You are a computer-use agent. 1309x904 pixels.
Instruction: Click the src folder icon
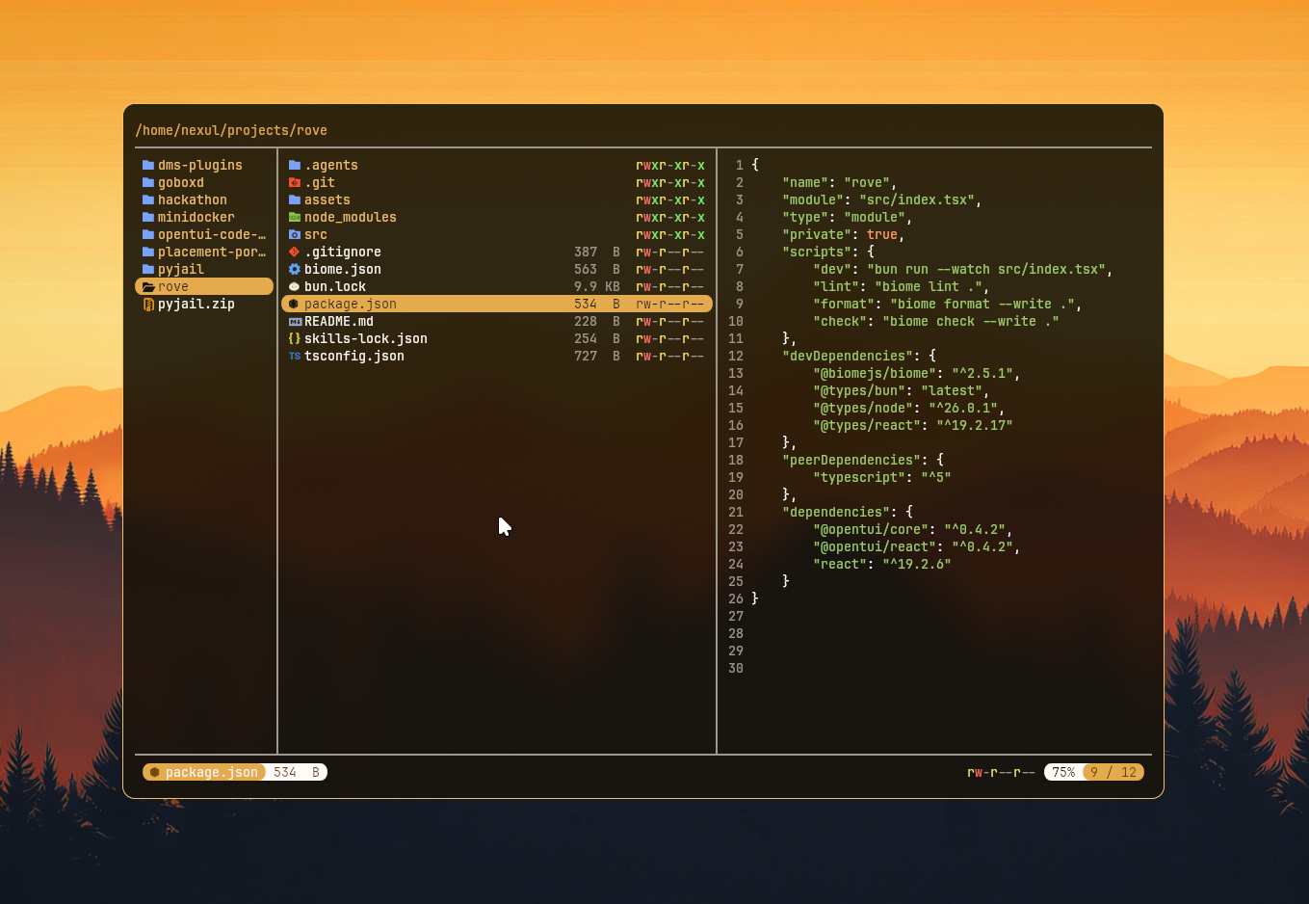[x=295, y=234]
